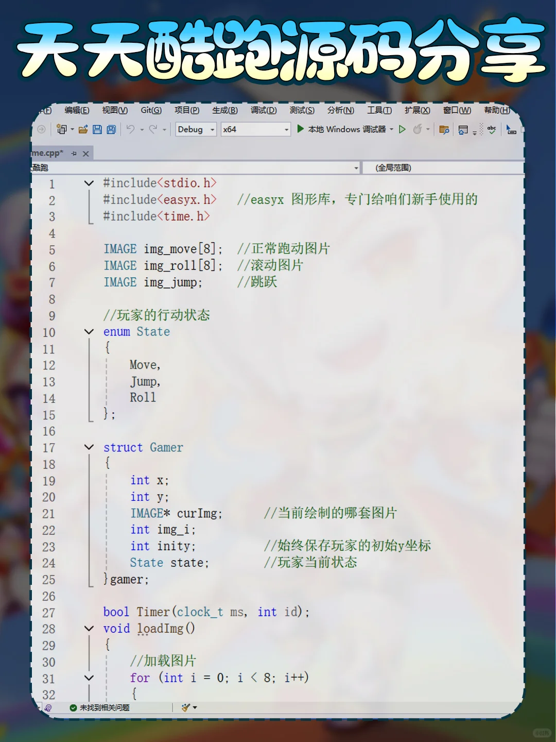Open the Debug configuration dropdown
Viewport: 556px width, 742px height.
pos(196,129)
